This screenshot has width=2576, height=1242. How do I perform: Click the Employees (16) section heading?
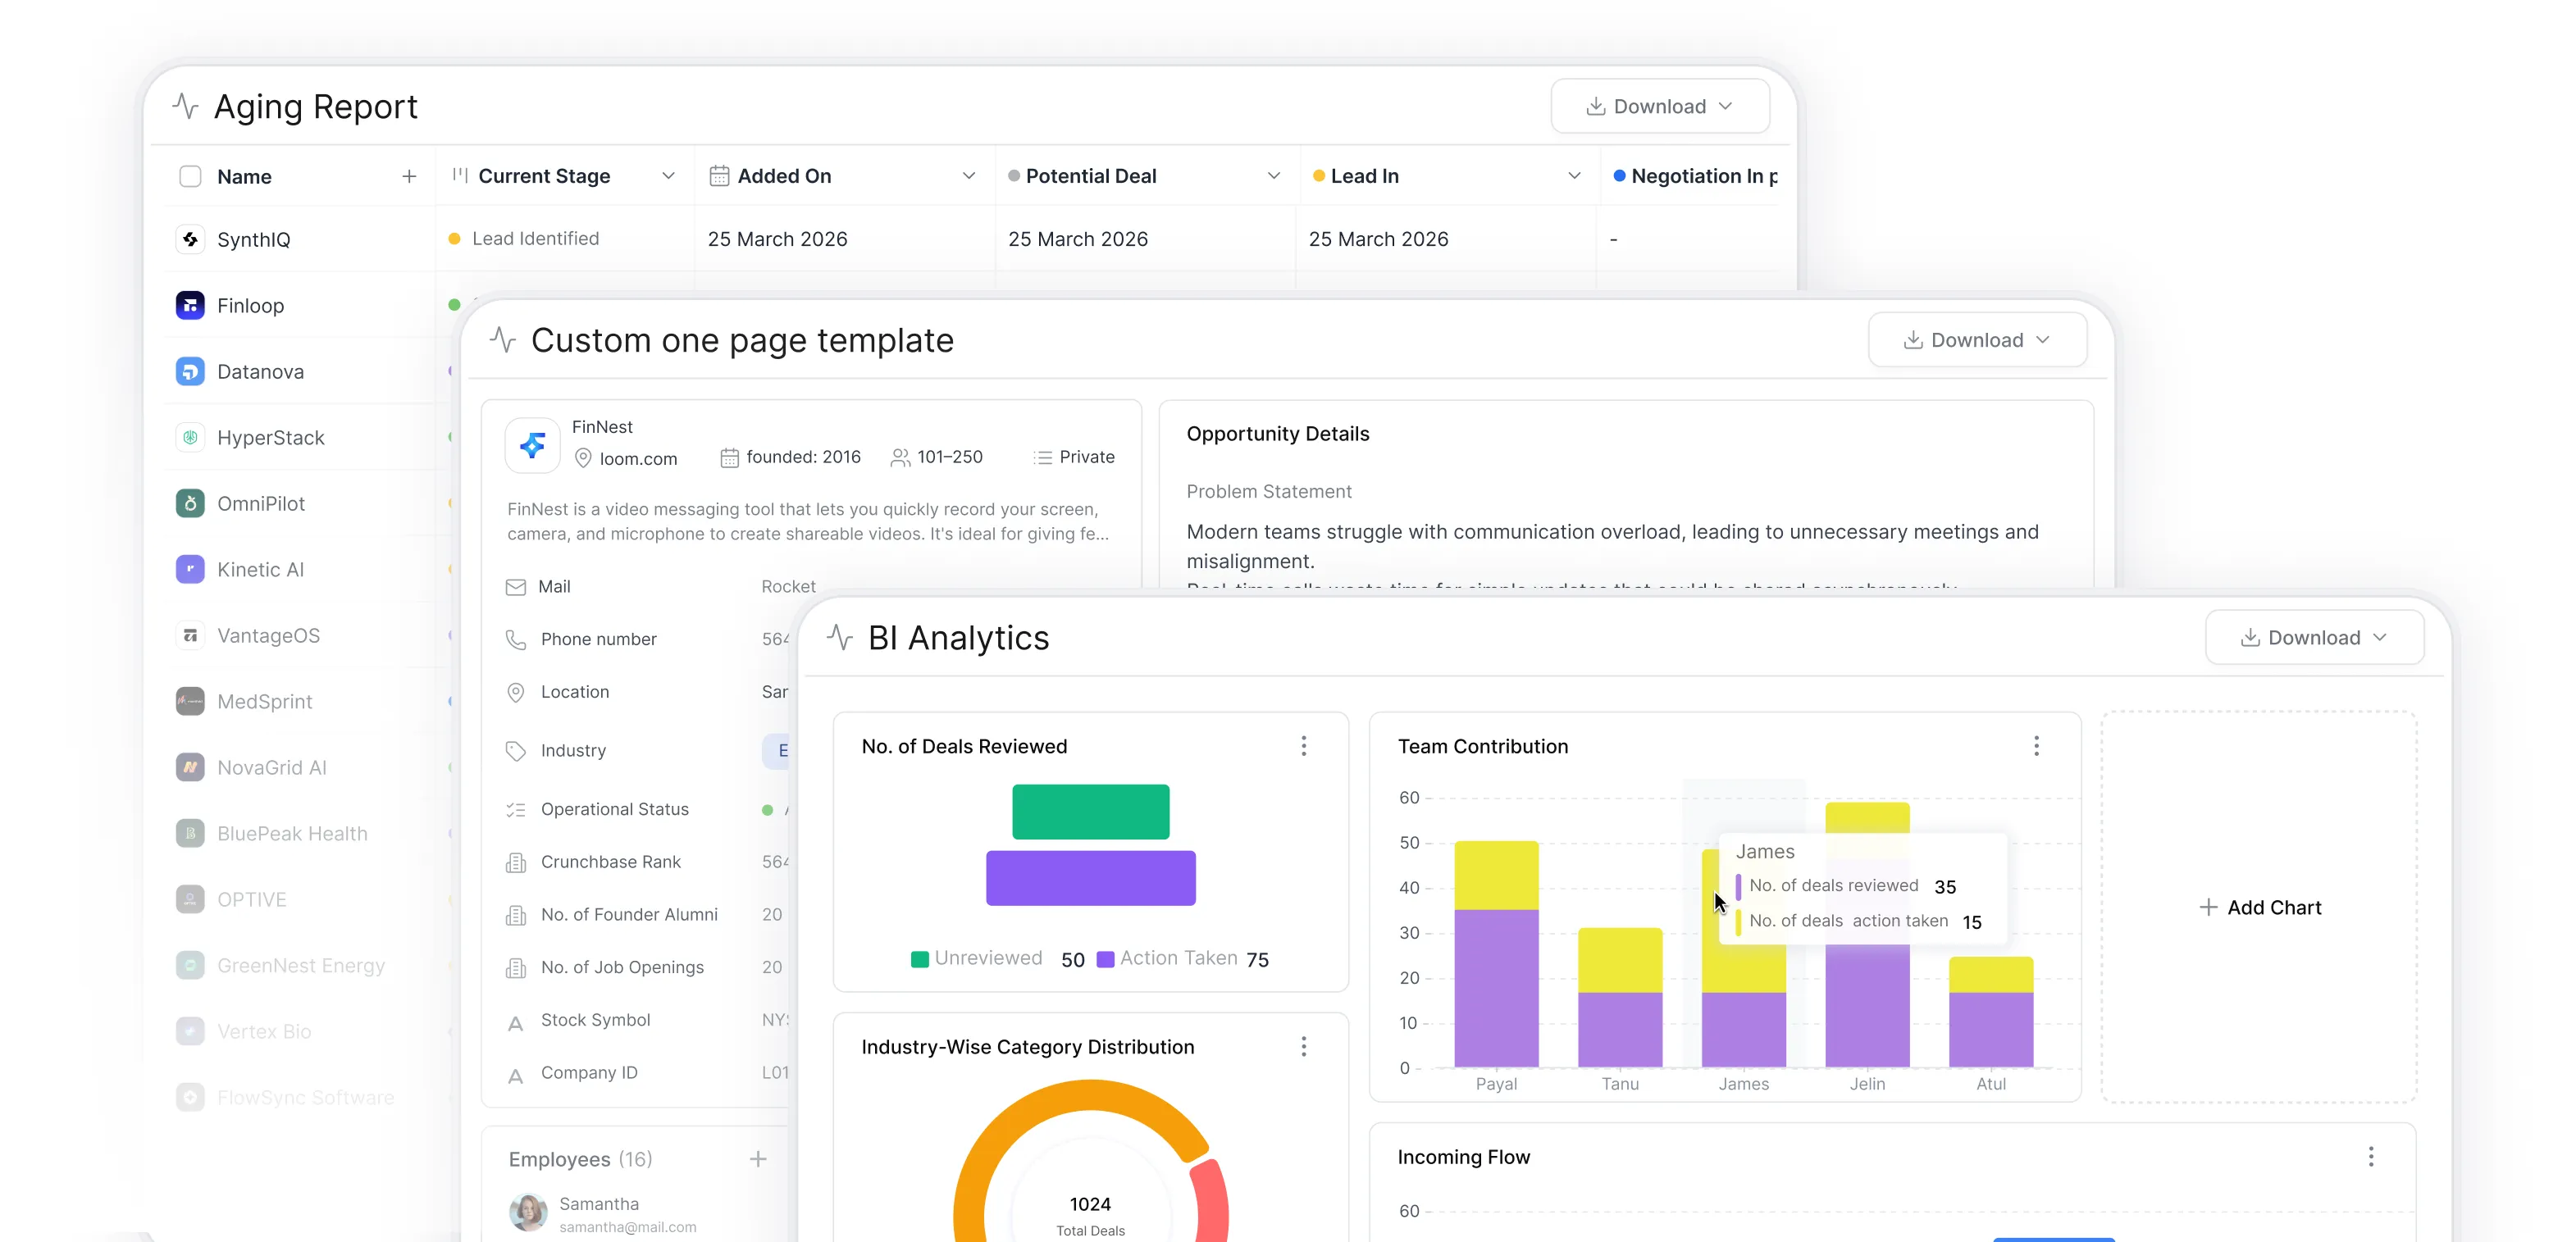(580, 1160)
